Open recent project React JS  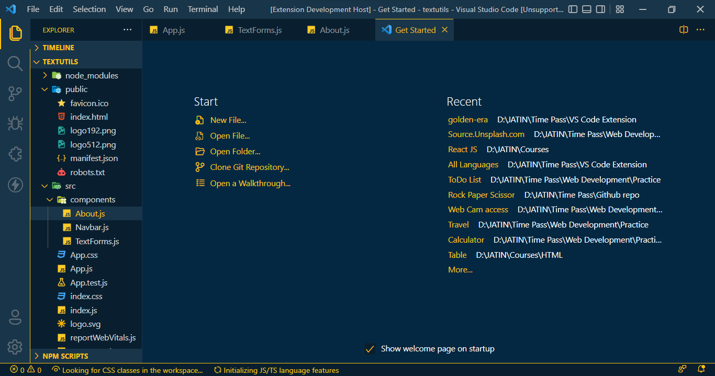click(463, 150)
